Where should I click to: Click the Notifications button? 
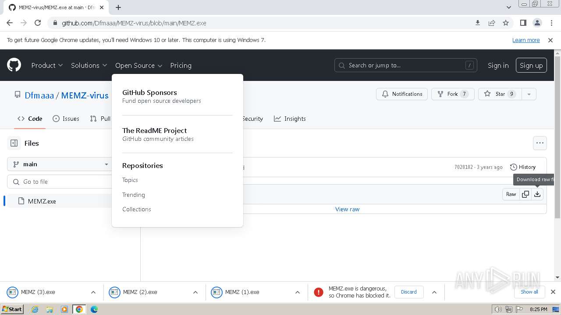(x=402, y=94)
